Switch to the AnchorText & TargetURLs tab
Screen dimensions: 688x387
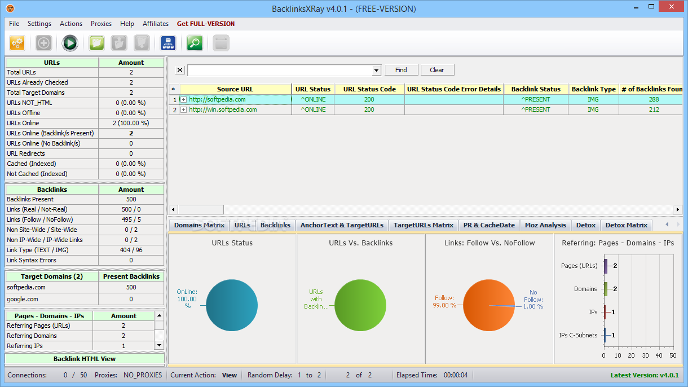342,225
